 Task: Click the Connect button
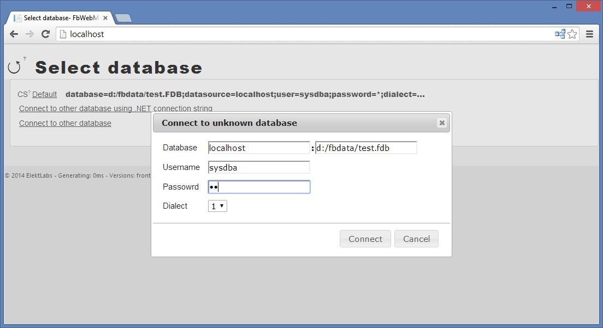(x=365, y=239)
